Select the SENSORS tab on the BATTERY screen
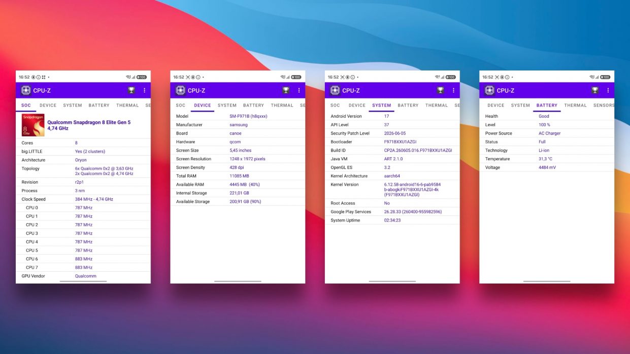 (x=604, y=105)
